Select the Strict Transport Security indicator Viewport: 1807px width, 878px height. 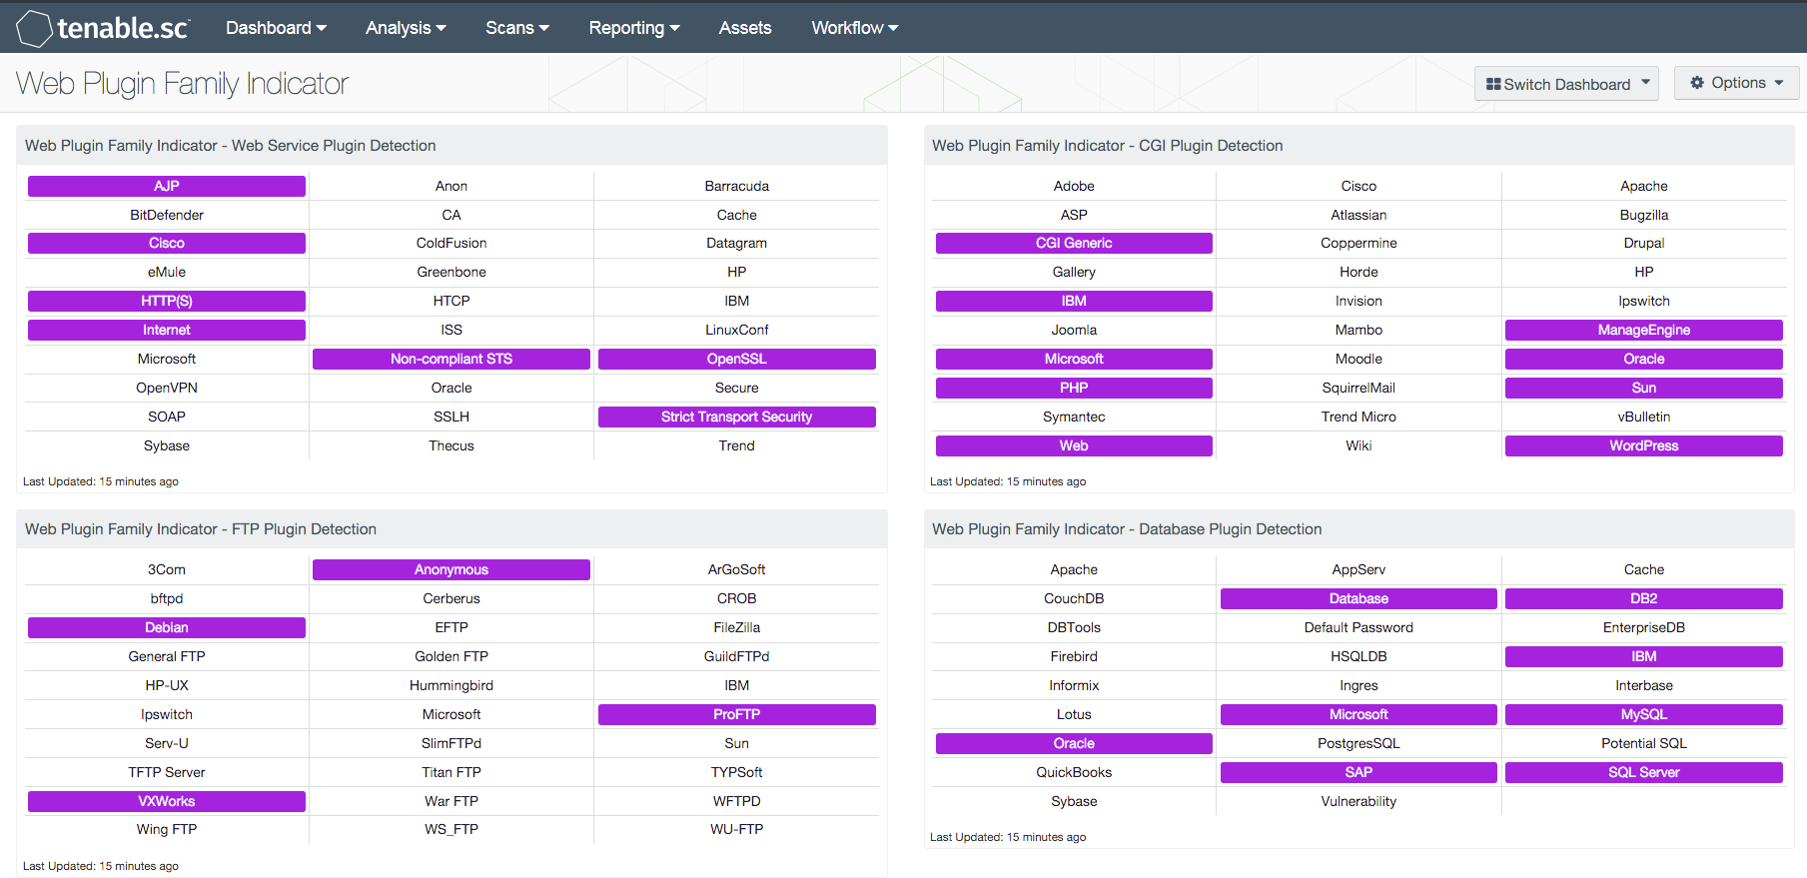[737, 417]
